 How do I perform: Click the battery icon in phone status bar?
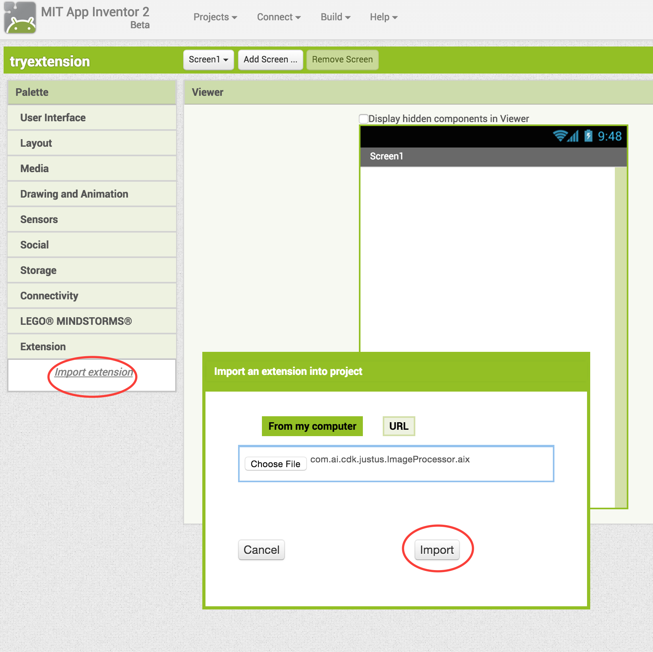pos(588,136)
